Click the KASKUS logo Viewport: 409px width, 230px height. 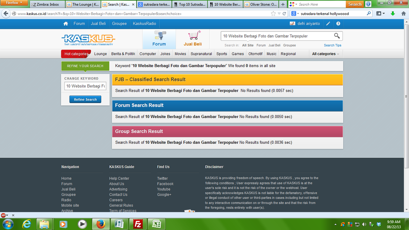click(x=88, y=40)
